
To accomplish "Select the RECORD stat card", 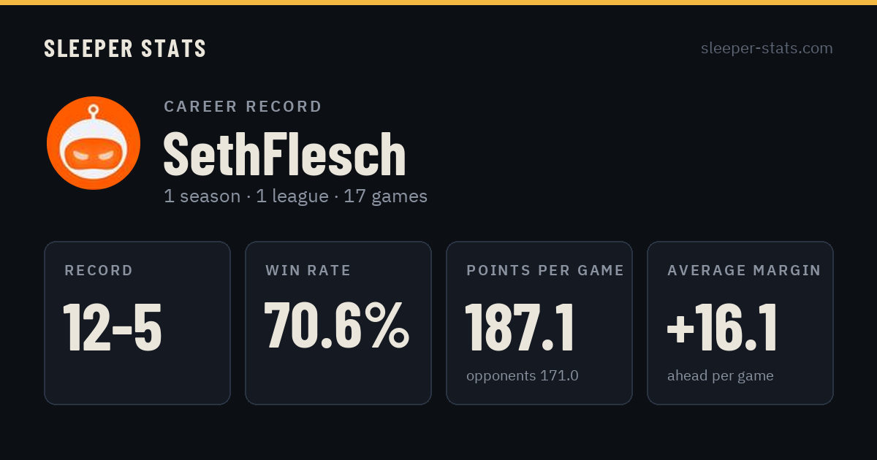I will click(137, 323).
